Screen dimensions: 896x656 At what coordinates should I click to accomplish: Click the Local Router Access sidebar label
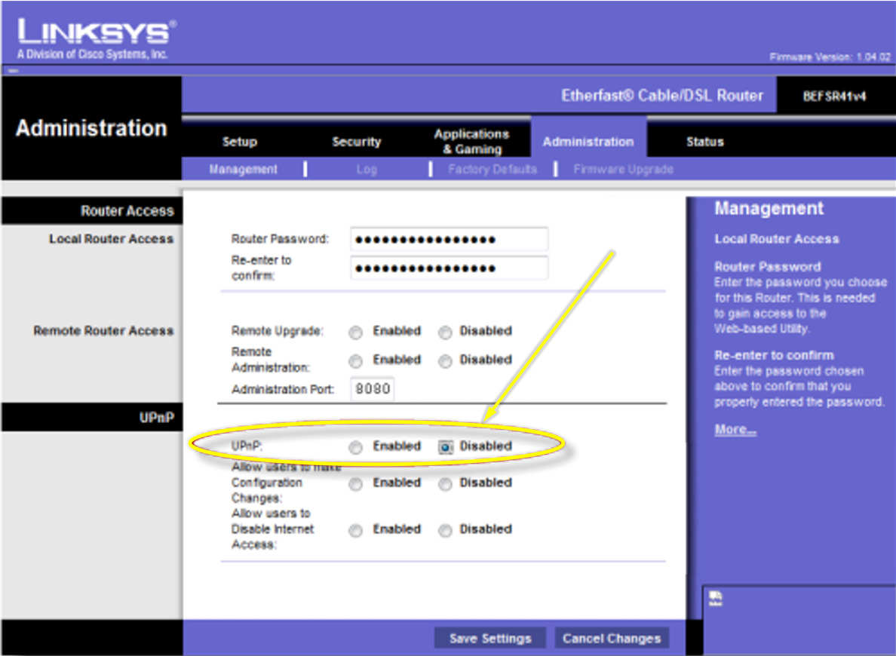(x=111, y=239)
